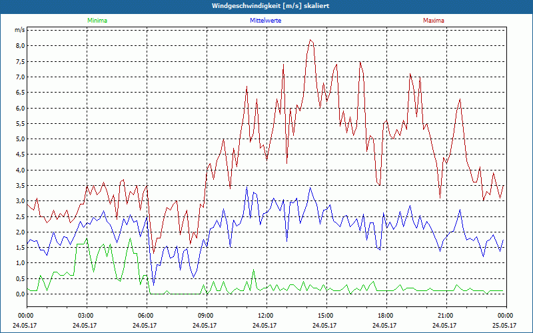
Task: Click the 1,0 y-axis value
Action: click(x=21, y=263)
